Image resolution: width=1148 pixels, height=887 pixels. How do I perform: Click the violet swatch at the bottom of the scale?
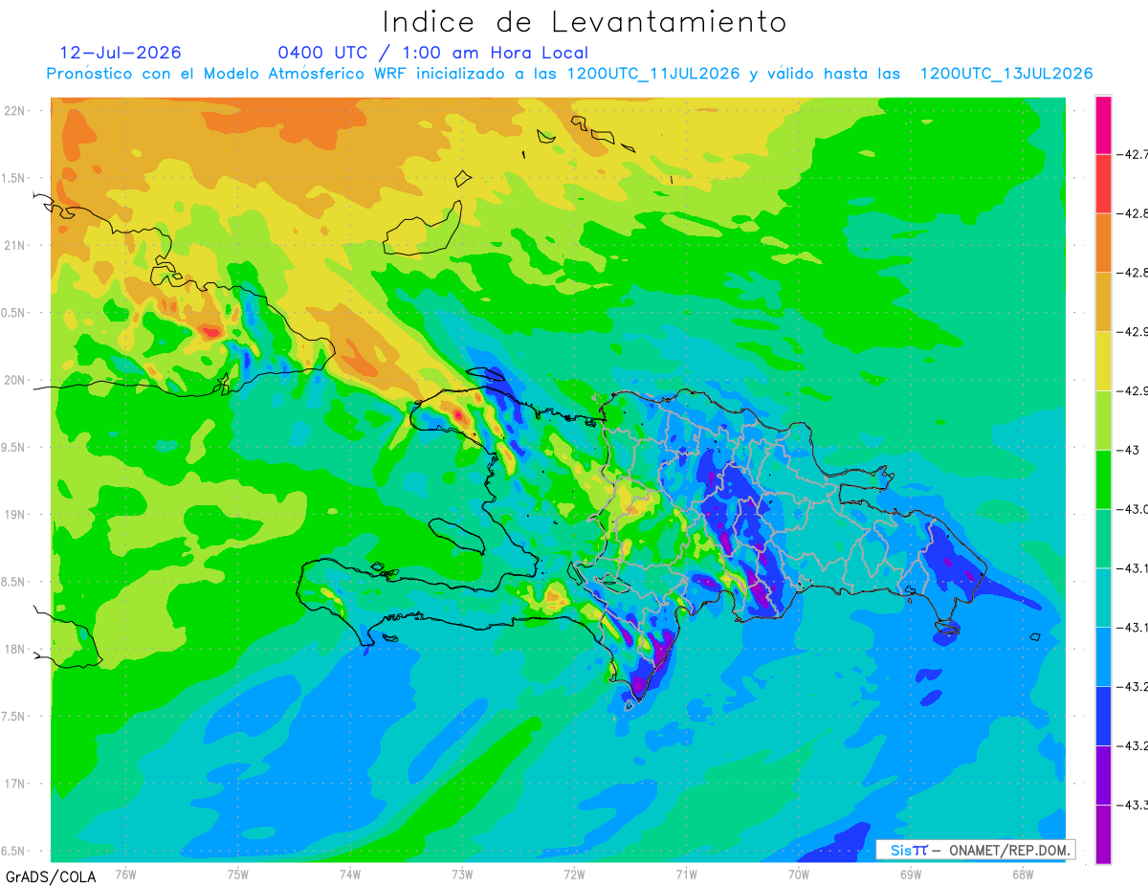[x=1103, y=833]
